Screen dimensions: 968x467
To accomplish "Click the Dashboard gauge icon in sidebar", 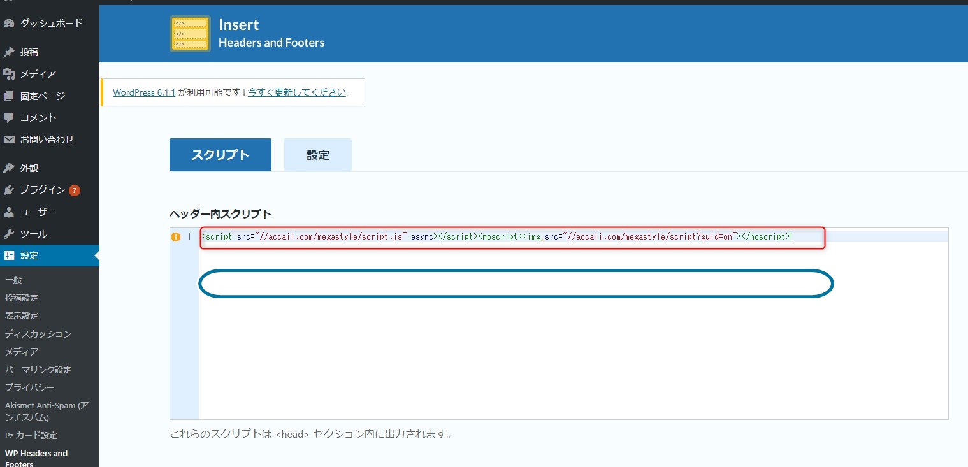I will point(9,24).
